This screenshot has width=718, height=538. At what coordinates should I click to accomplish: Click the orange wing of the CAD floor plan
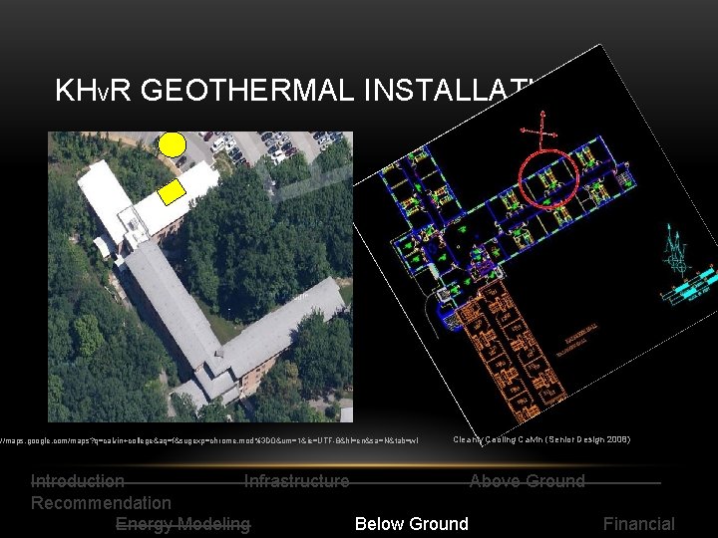tap(514, 351)
